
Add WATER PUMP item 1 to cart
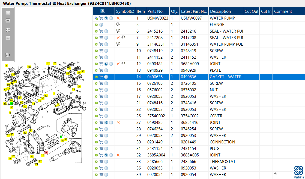click(101, 18)
